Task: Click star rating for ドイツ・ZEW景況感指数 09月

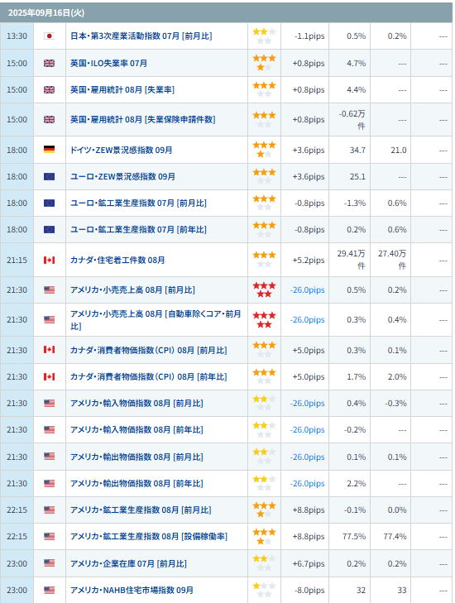Action: 264,149
